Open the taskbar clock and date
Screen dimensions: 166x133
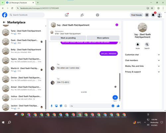click(154, 122)
